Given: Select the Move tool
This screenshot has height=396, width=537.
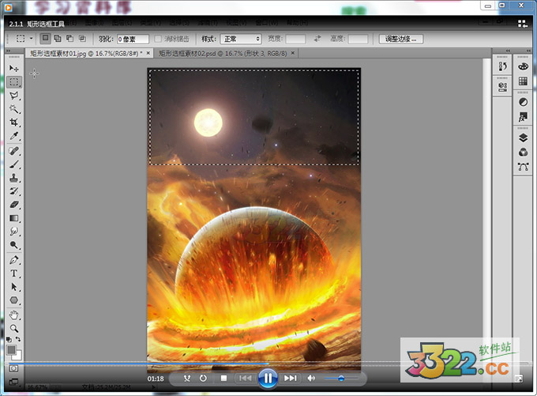Looking at the screenshot, I should [14, 69].
